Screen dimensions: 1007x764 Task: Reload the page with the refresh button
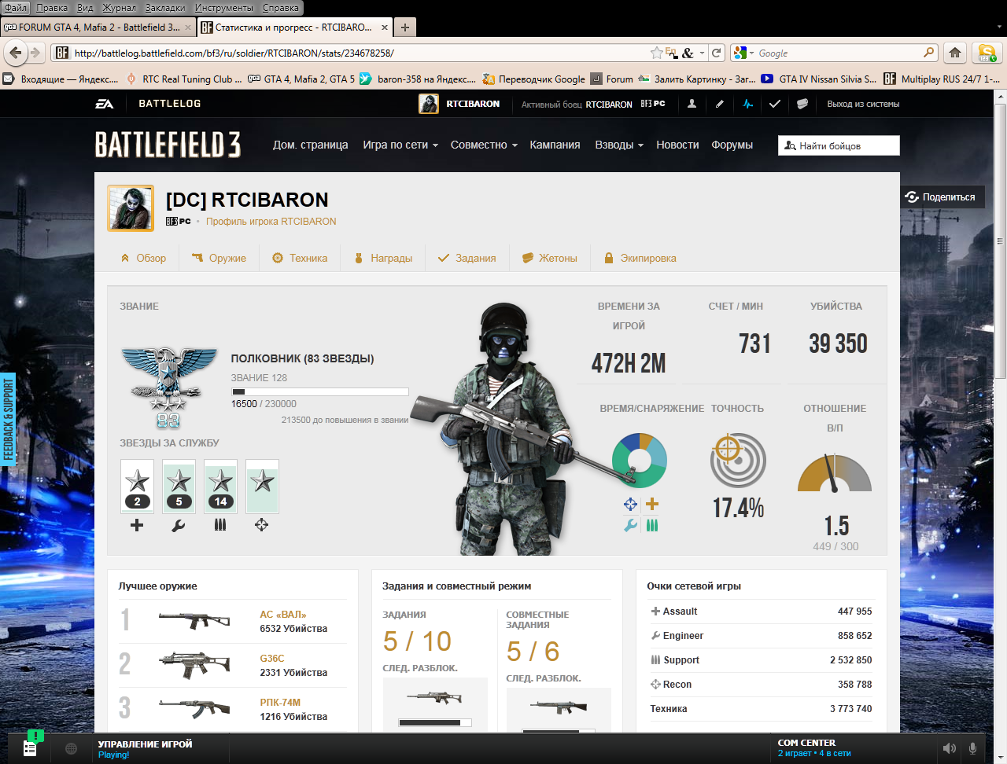(716, 53)
